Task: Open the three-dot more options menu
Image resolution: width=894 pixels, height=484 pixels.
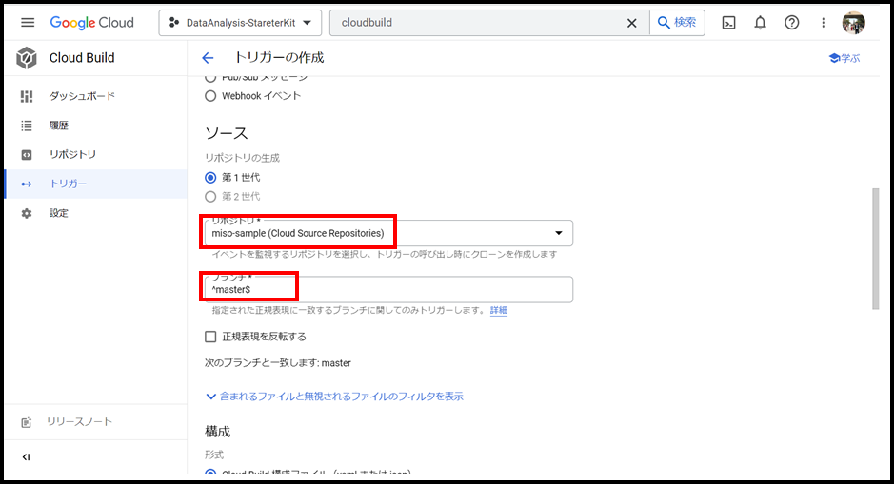Action: 824,23
